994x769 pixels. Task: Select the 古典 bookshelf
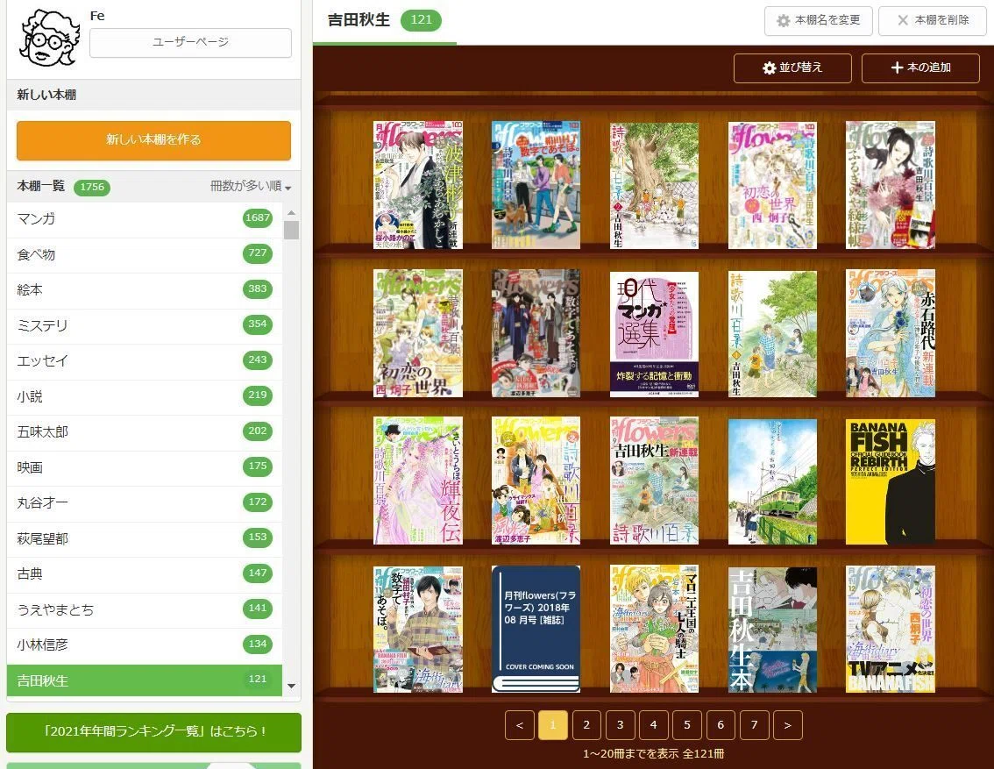click(x=145, y=574)
